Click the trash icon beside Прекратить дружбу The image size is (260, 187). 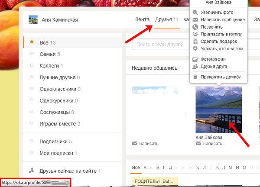pos(195,77)
